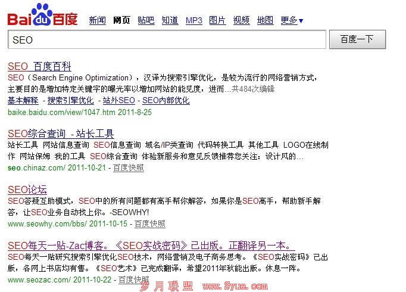Open 百度快照 for seozac.com result
The width and height of the screenshot is (406, 292).
(134, 280)
